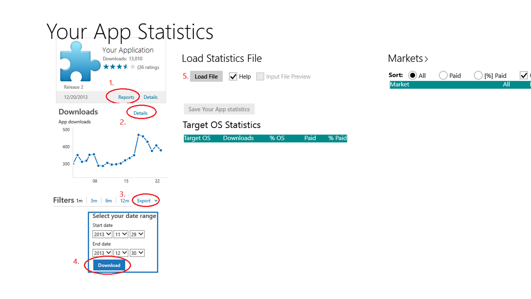Open the end date day dropdown

pyautogui.click(x=137, y=253)
